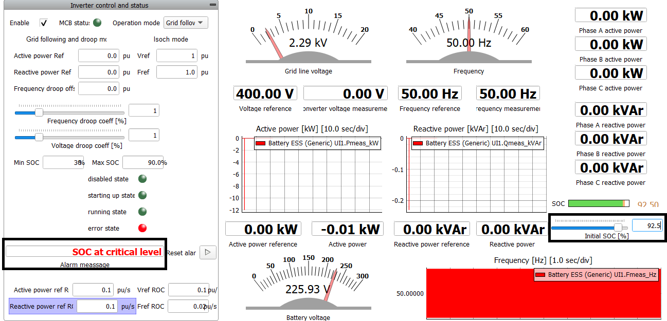Click the red Pmeas_kW legend swatch
Viewport: 667px width, 321px height.
[260, 144]
